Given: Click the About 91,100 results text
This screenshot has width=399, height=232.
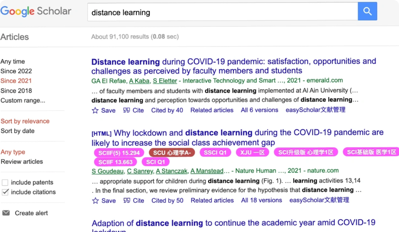Looking at the screenshot, I should (x=135, y=37).
